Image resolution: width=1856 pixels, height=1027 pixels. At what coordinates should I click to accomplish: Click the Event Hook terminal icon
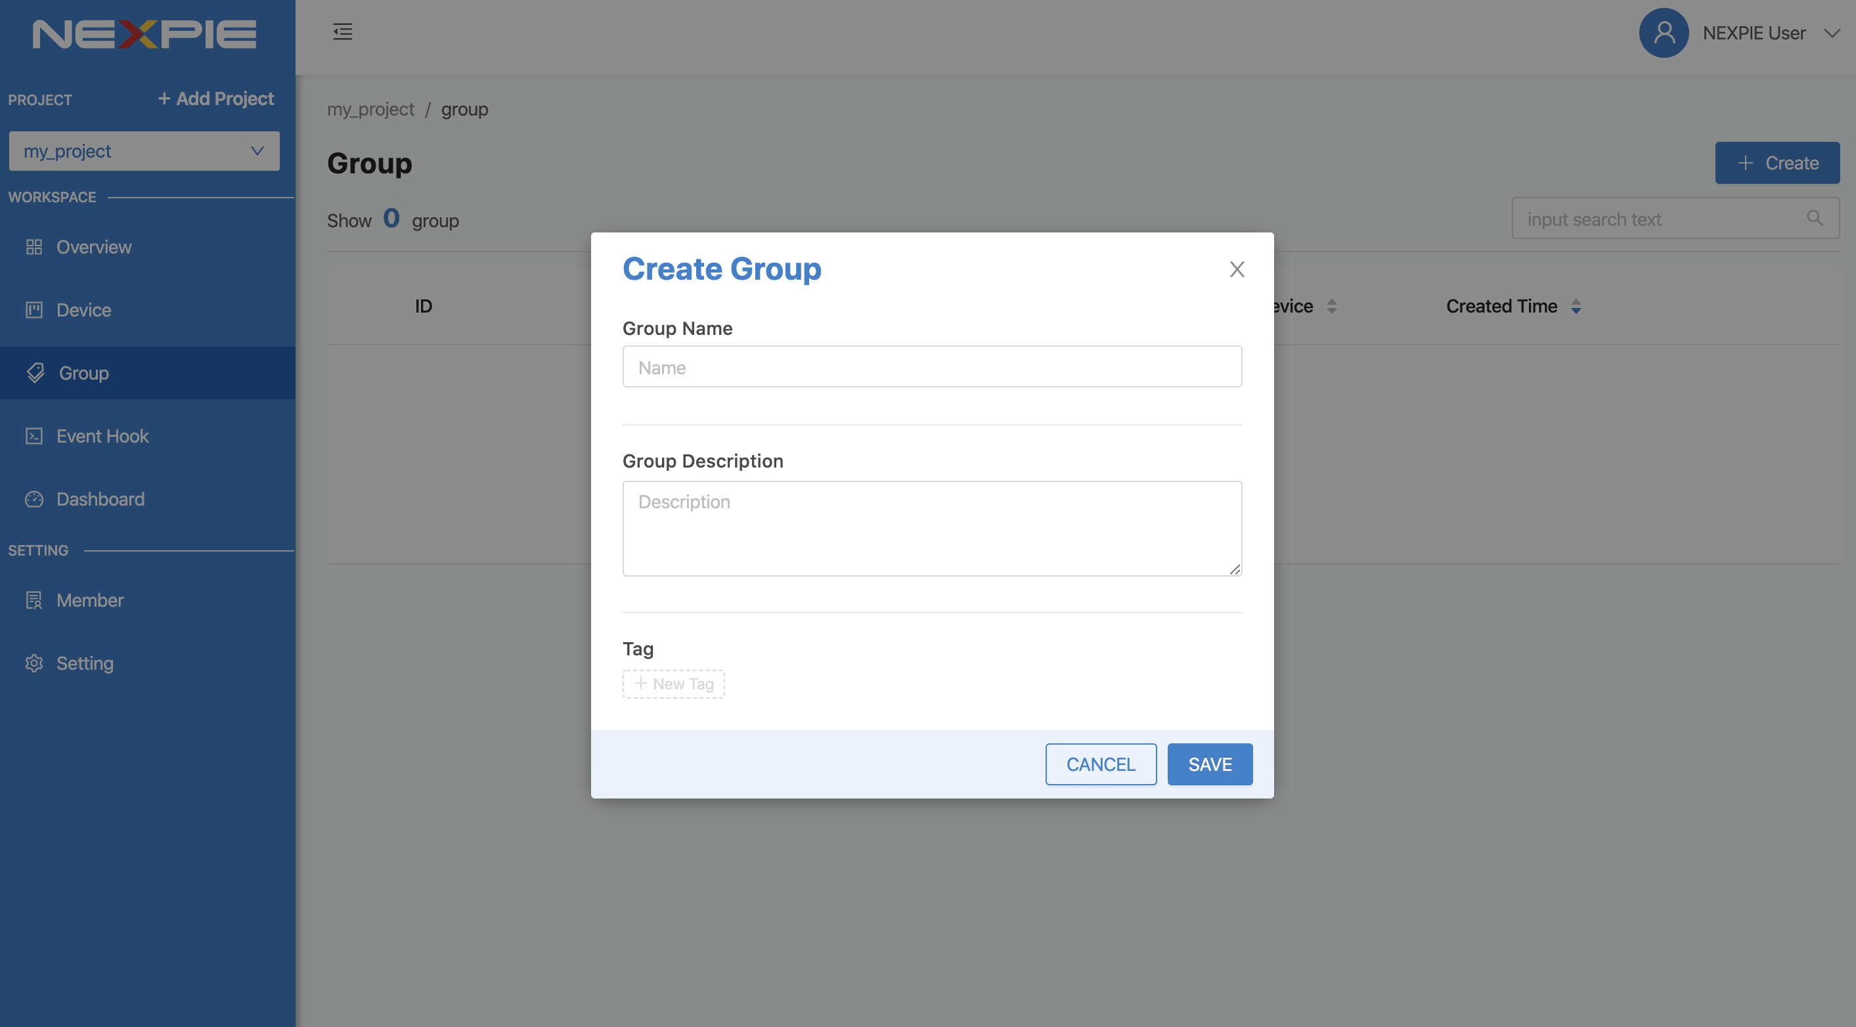pos(34,436)
